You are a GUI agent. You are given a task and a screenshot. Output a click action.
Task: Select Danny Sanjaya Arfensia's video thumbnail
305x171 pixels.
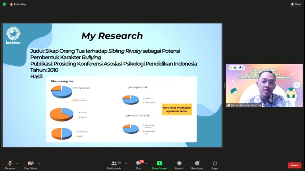click(x=264, y=85)
